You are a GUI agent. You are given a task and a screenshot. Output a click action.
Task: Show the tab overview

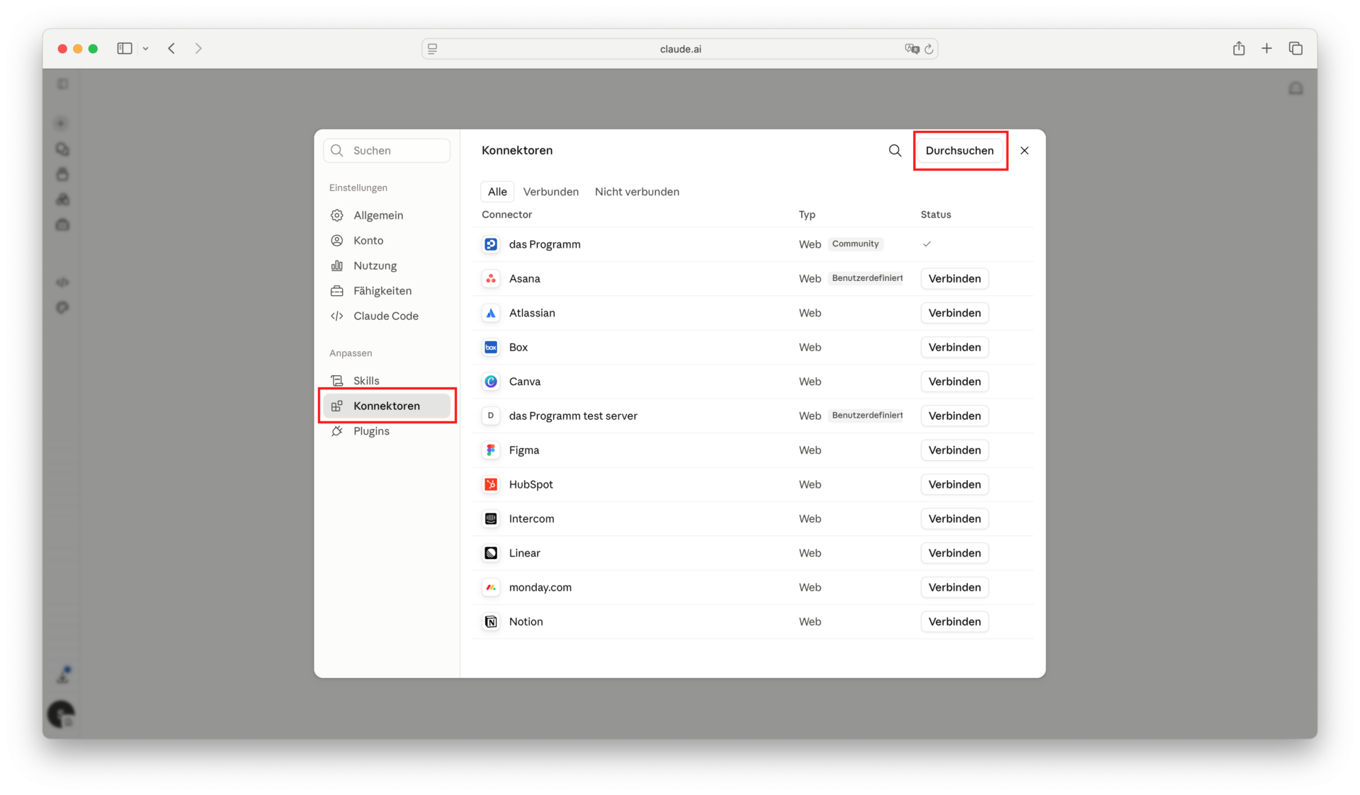coord(1296,48)
